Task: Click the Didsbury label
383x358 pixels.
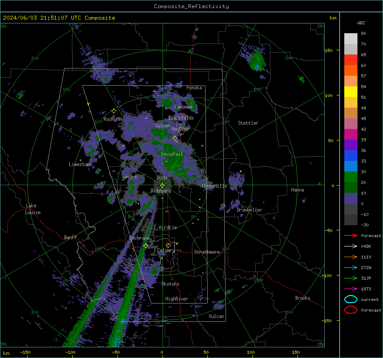Action: [x=160, y=191]
